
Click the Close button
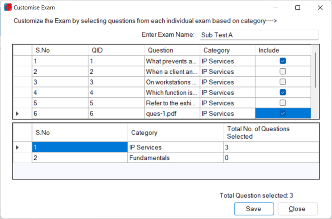click(298, 209)
